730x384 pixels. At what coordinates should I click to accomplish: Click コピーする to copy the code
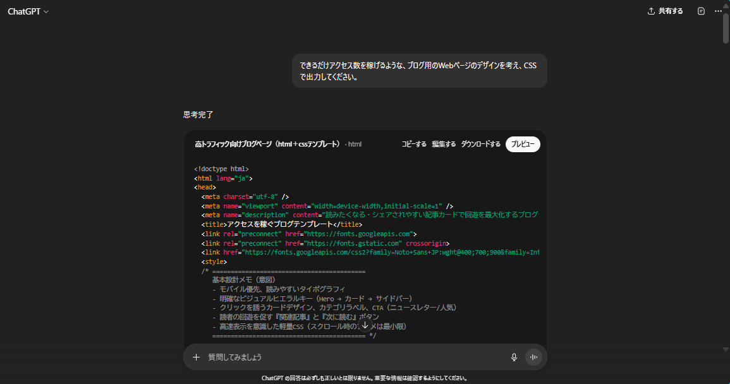414,144
